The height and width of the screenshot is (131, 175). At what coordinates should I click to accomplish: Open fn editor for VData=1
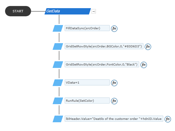(x=114, y=83)
